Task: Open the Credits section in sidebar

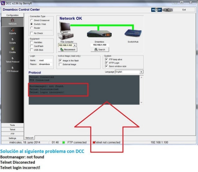Action: [x=12, y=50]
